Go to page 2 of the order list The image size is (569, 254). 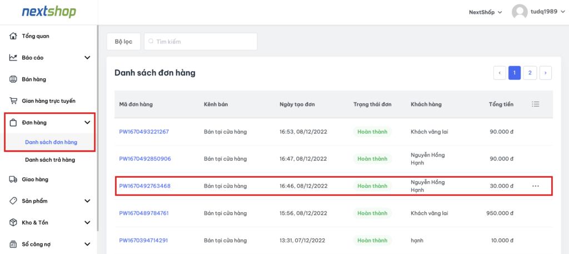tap(530, 73)
